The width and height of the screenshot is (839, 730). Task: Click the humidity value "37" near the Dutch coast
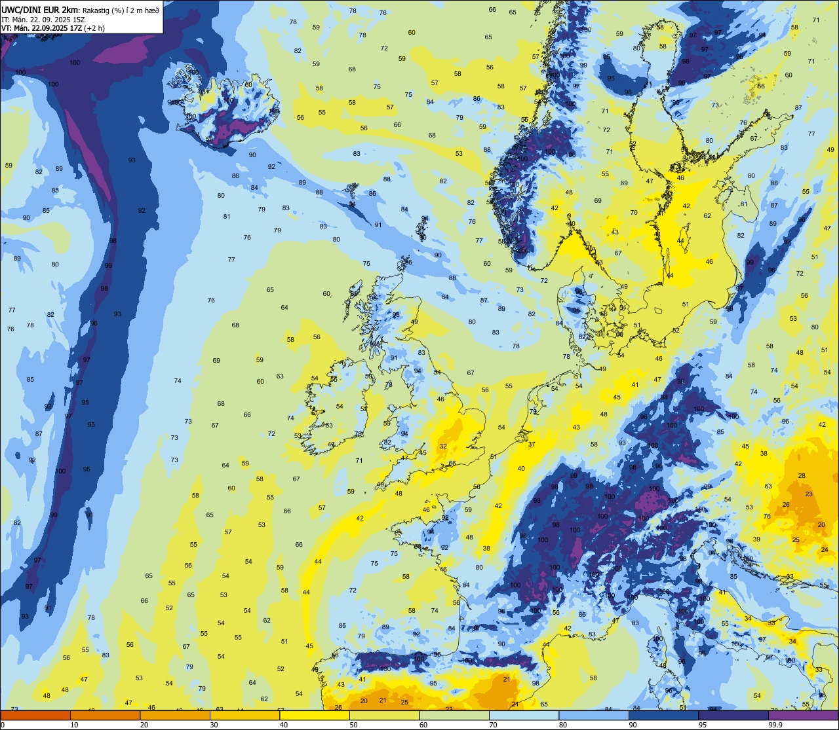pos(532,445)
